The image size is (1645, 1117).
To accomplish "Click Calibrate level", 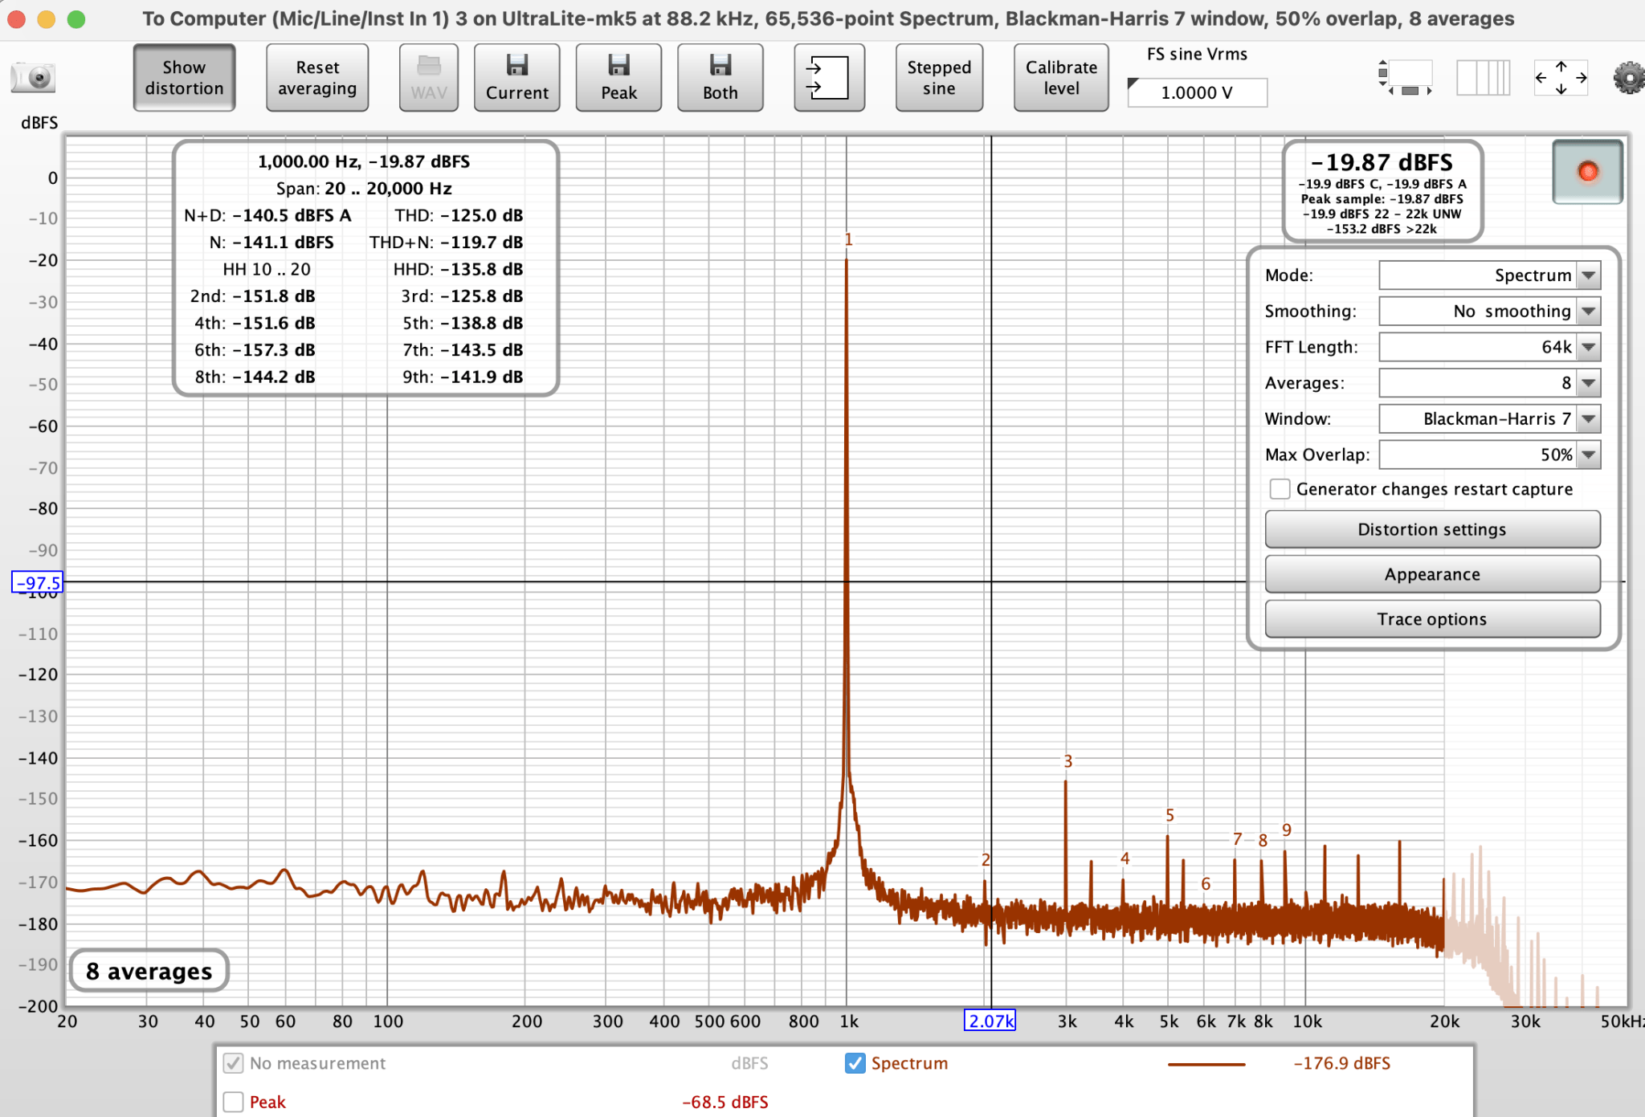I will coord(1061,78).
